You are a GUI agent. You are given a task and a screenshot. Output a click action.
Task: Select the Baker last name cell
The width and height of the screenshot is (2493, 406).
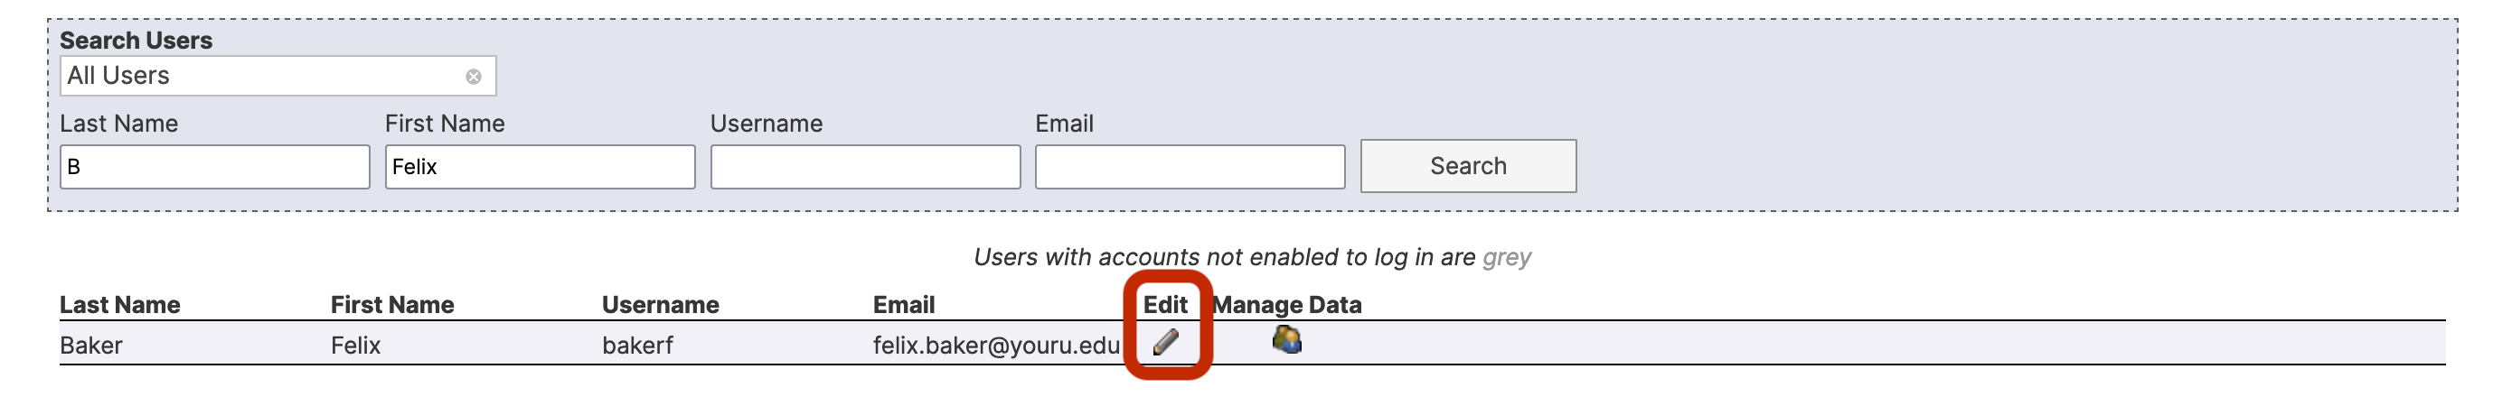91,345
